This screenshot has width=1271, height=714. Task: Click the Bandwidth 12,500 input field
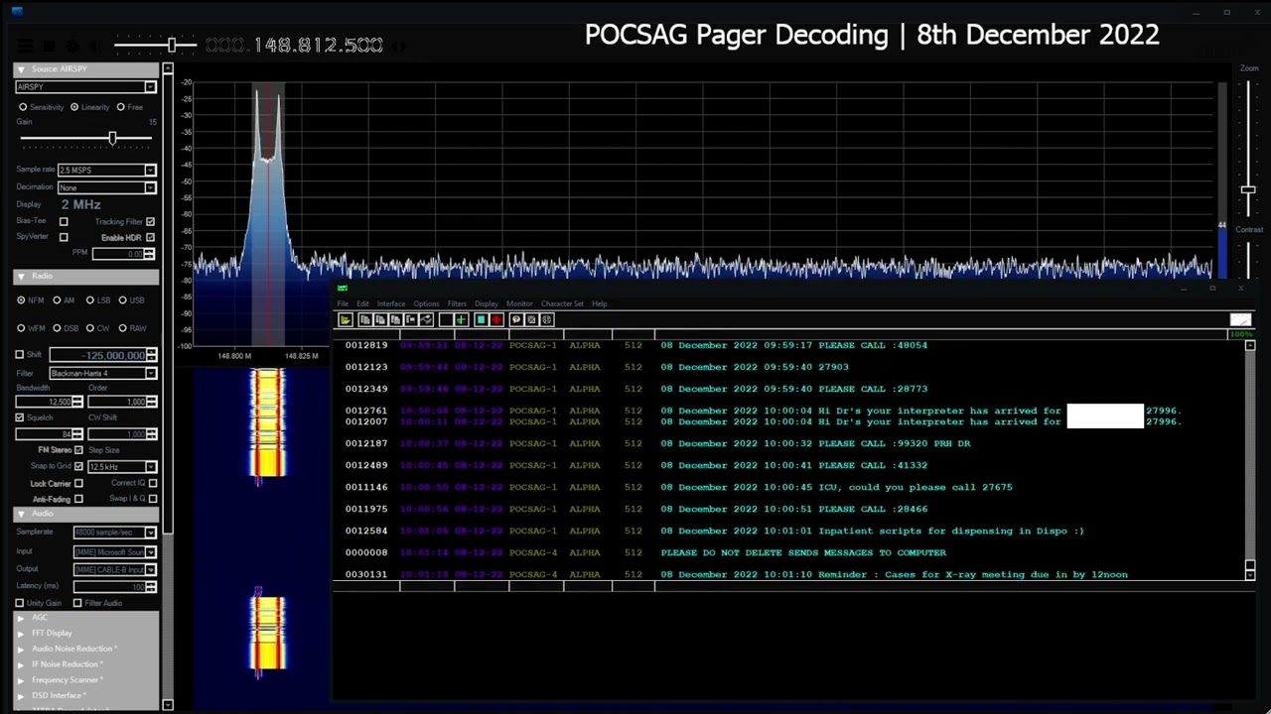tap(48, 402)
